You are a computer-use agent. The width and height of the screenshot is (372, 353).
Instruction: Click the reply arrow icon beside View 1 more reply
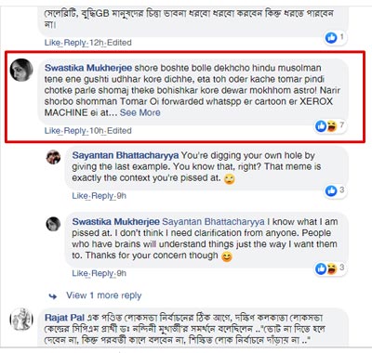click(x=53, y=296)
